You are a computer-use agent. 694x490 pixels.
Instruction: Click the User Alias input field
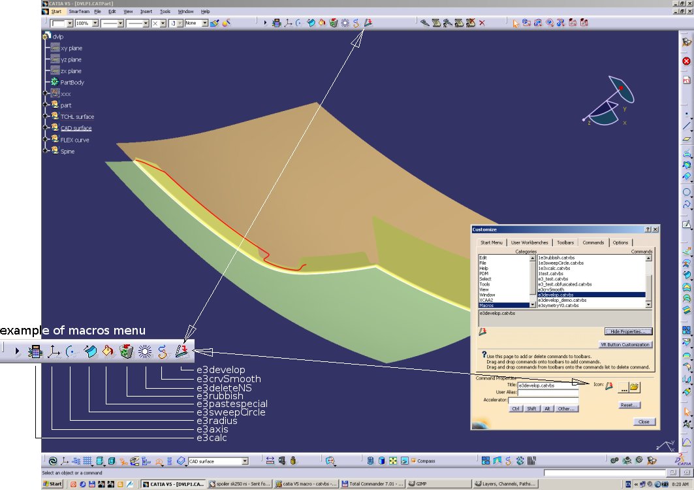(x=548, y=393)
